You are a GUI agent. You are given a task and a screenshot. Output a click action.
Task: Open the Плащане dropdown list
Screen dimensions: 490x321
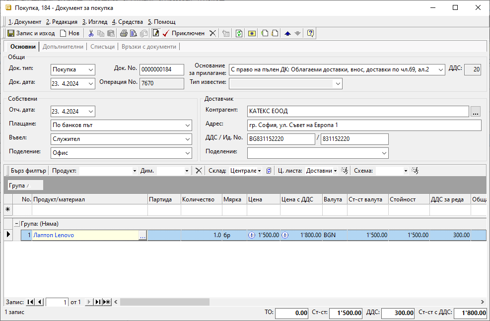pyautogui.click(x=187, y=126)
